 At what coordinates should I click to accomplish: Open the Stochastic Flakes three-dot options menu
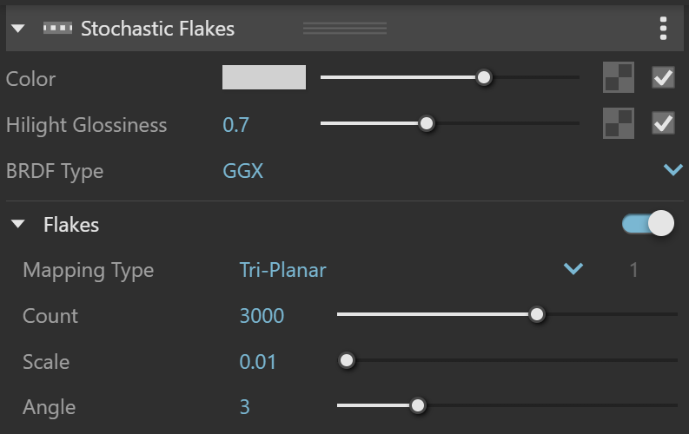663,29
